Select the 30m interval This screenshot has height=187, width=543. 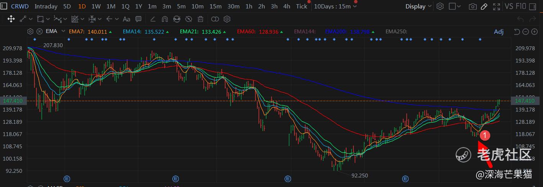pos(234,6)
